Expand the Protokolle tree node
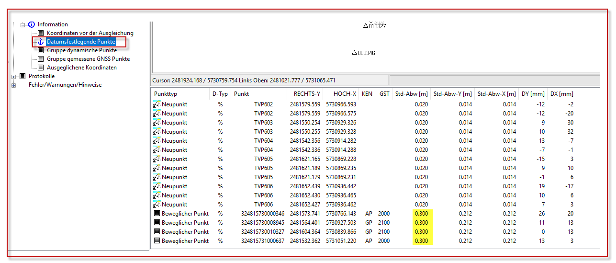 coord(13,77)
